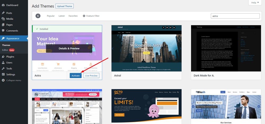The width and height of the screenshot is (265, 124).
Task: Open the Feature Filter options
Action: point(91,16)
